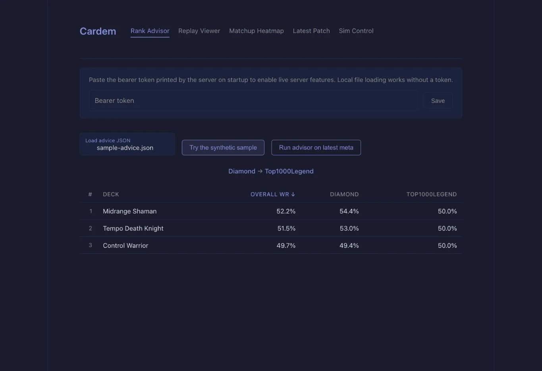Open the Latest Patch tab
Viewport: 542px width, 371px height.
pyautogui.click(x=311, y=31)
